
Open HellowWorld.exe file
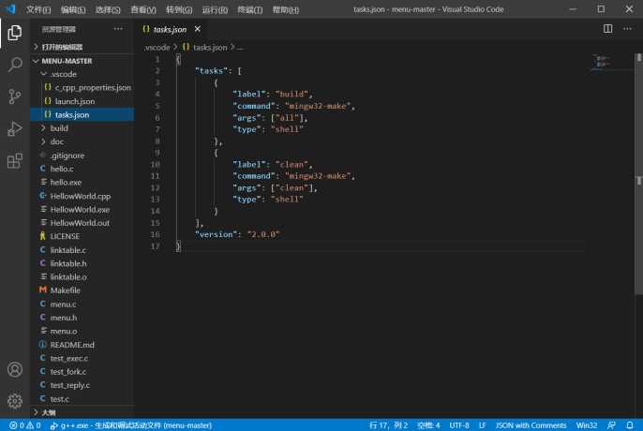point(82,209)
